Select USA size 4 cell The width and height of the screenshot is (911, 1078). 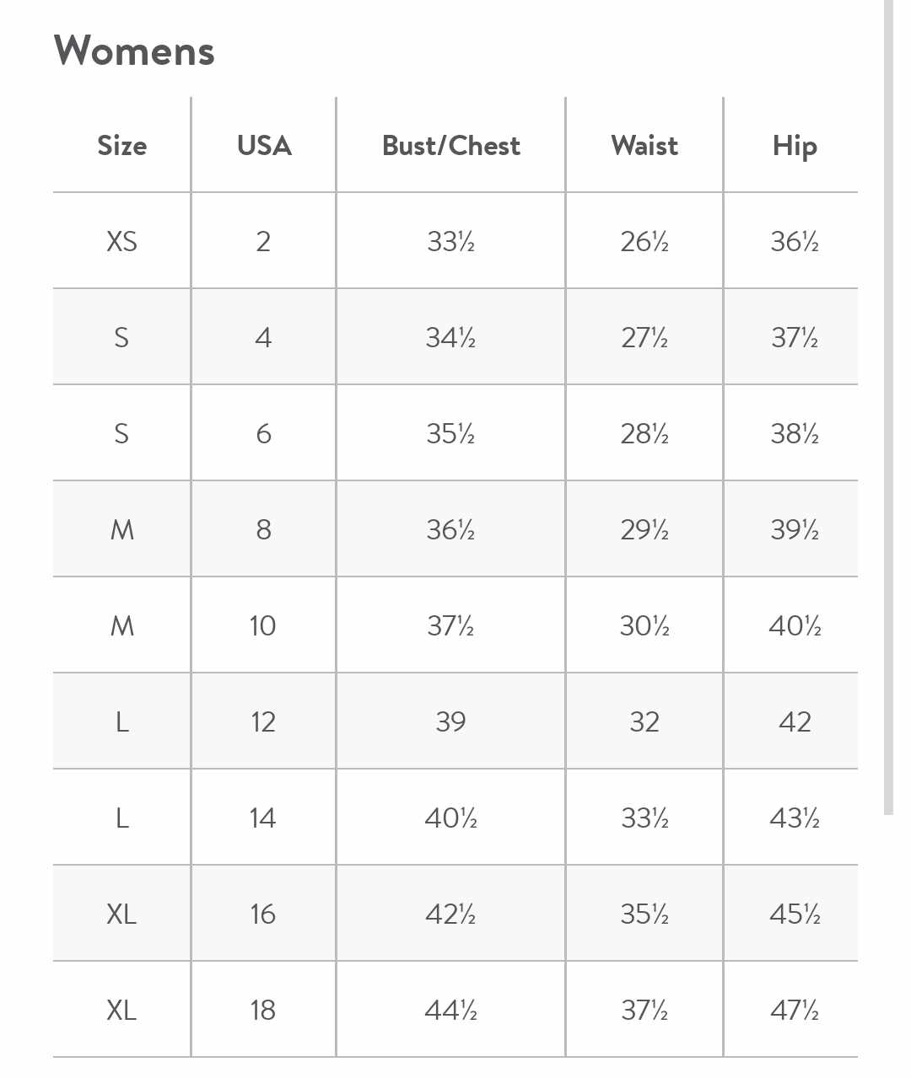(x=263, y=337)
